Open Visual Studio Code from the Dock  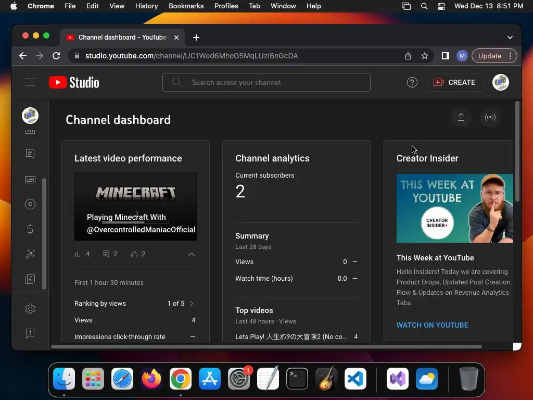click(x=356, y=379)
